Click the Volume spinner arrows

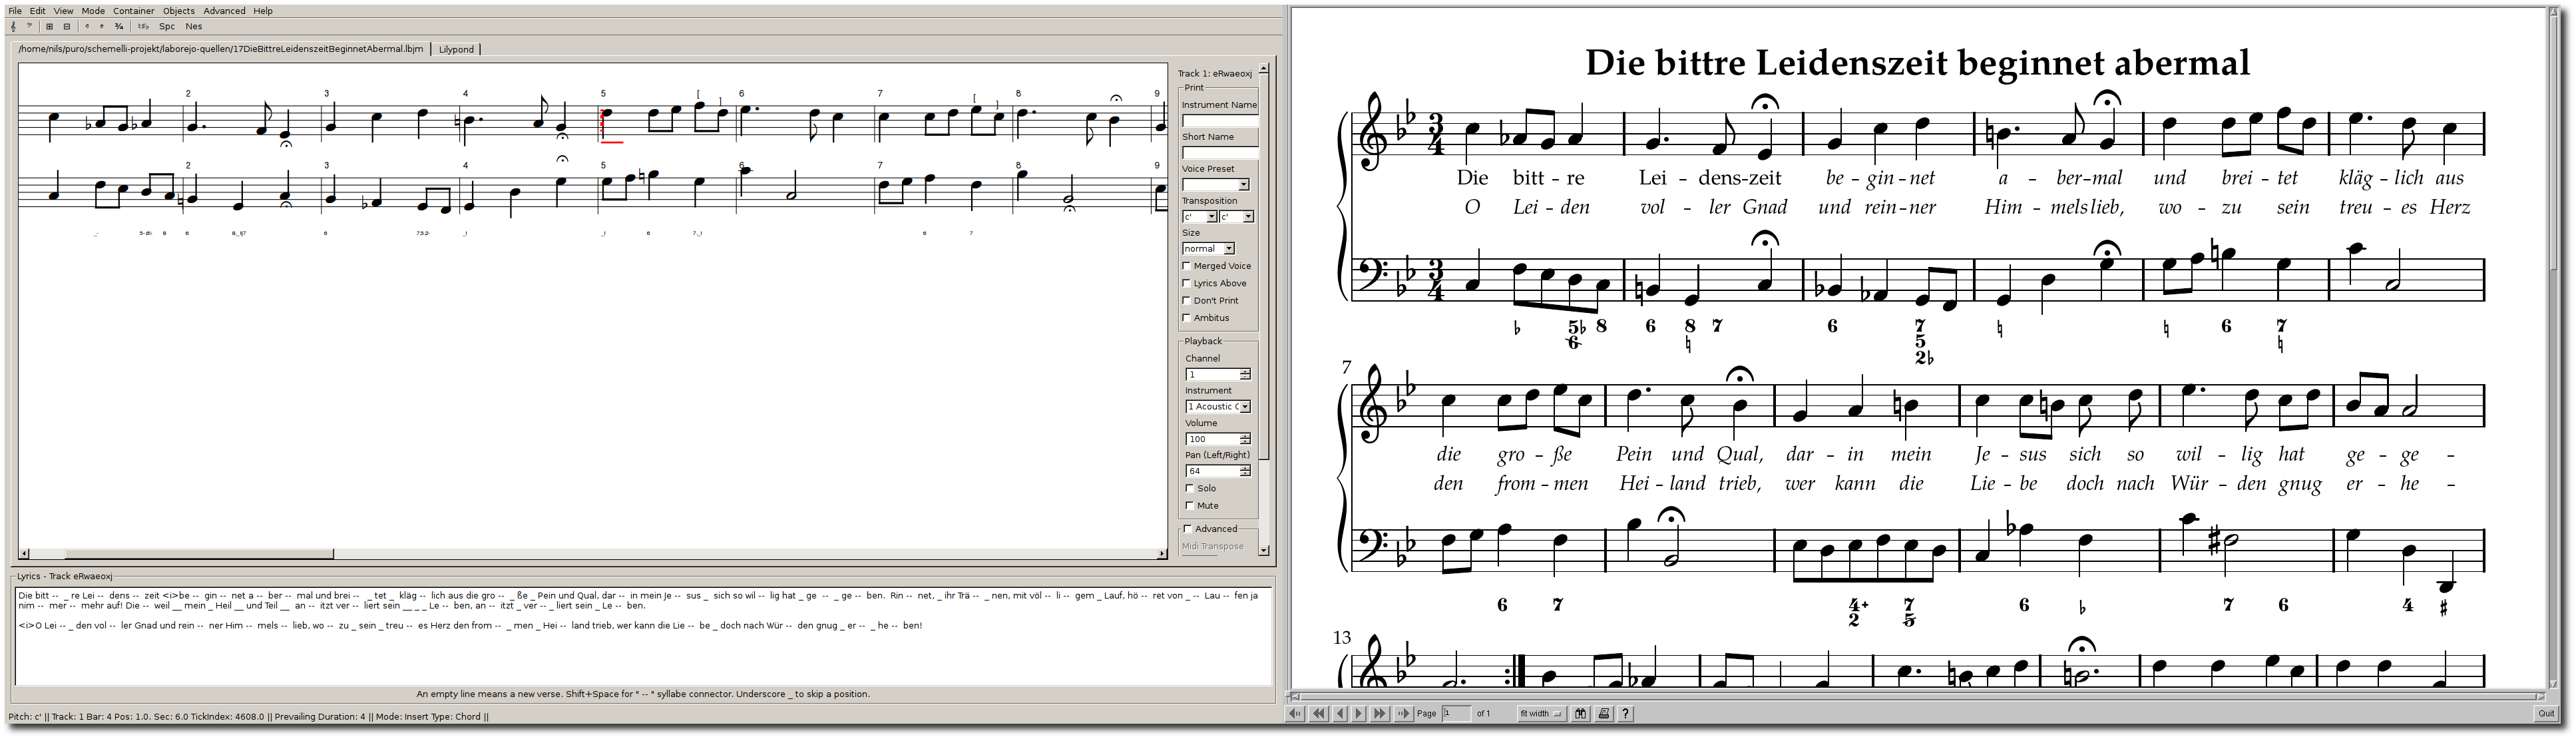click(x=1245, y=439)
